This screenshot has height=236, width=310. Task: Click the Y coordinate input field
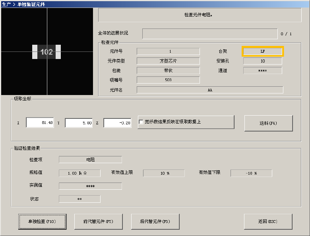click(x=79, y=123)
